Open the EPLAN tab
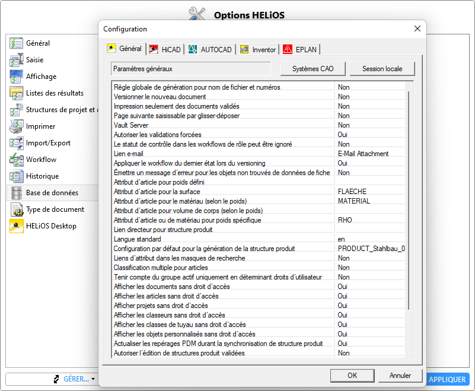Image resolution: width=475 pixels, height=391 pixels. 300,49
